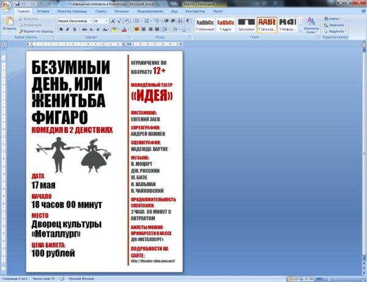Toggle paragraph marks (¶) display
Screen dimensions: 367x282
point(188,21)
